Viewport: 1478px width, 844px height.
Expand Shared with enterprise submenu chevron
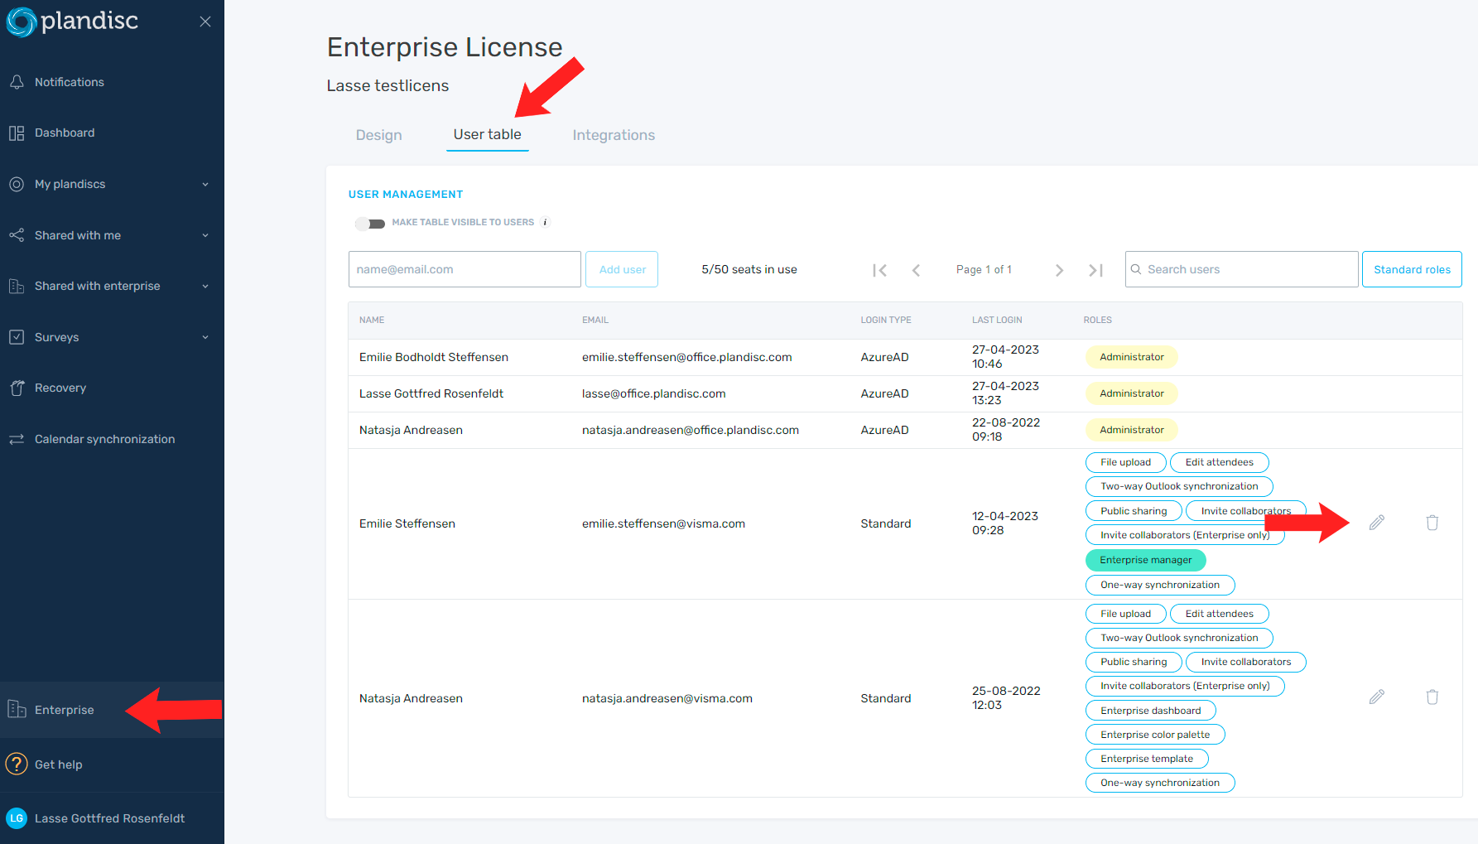[205, 287]
